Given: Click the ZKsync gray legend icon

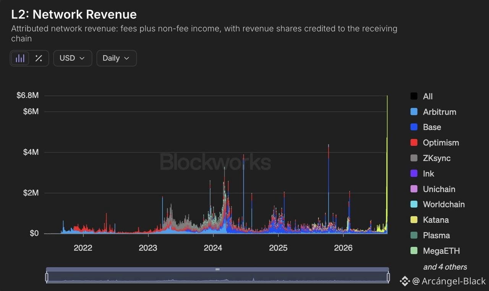Looking at the screenshot, I should coord(414,158).
